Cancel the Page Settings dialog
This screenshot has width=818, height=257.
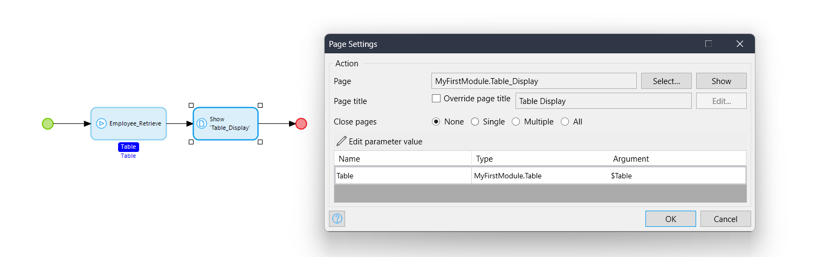click(x=725, y=219)
